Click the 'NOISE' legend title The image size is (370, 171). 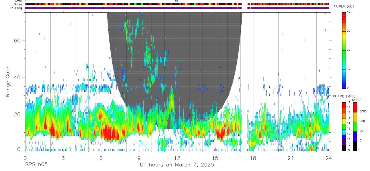pyautogui.click(x=357, y=100)
